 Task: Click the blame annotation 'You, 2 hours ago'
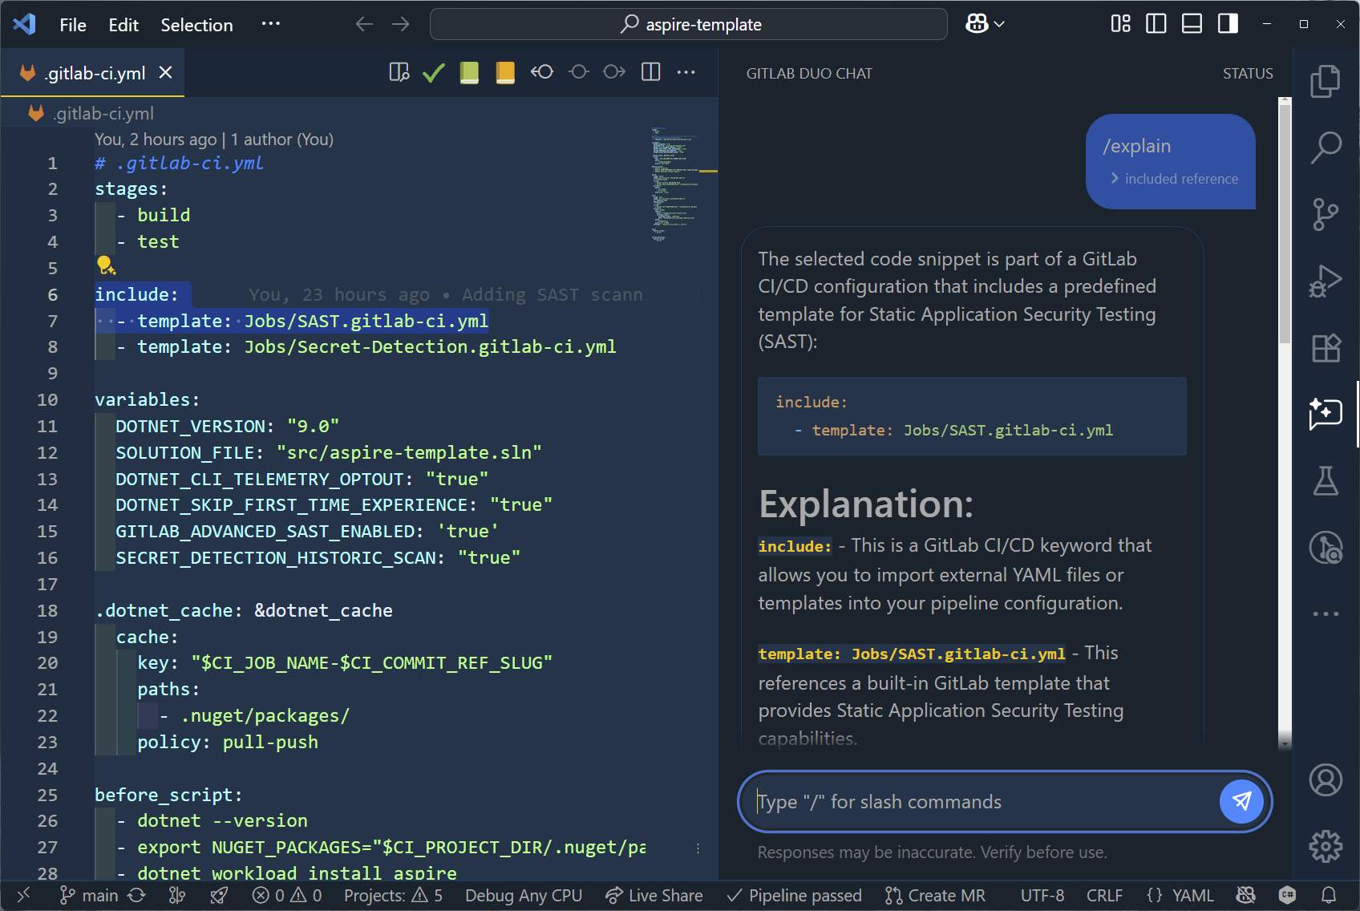coord(156,139)
